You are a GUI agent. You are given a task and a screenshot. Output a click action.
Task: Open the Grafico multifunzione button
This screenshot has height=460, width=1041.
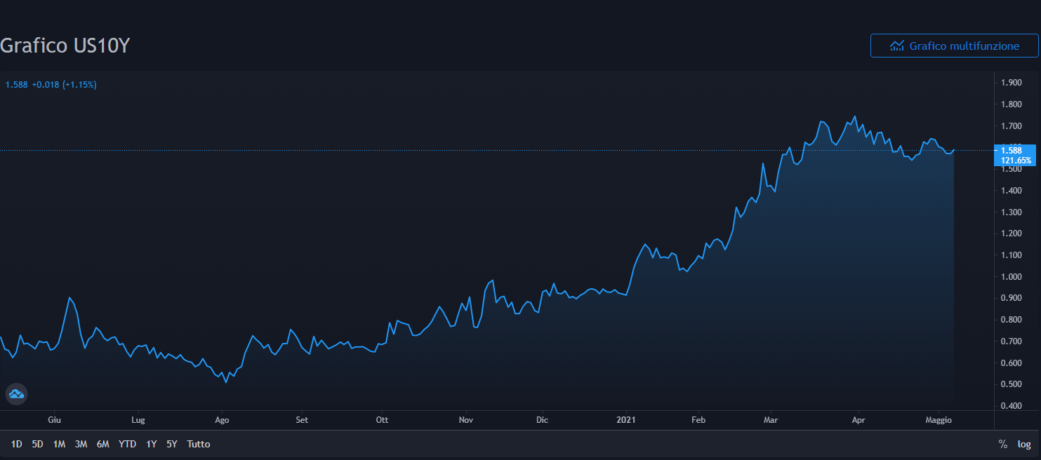pyautogui.click(x=954, y=46)
